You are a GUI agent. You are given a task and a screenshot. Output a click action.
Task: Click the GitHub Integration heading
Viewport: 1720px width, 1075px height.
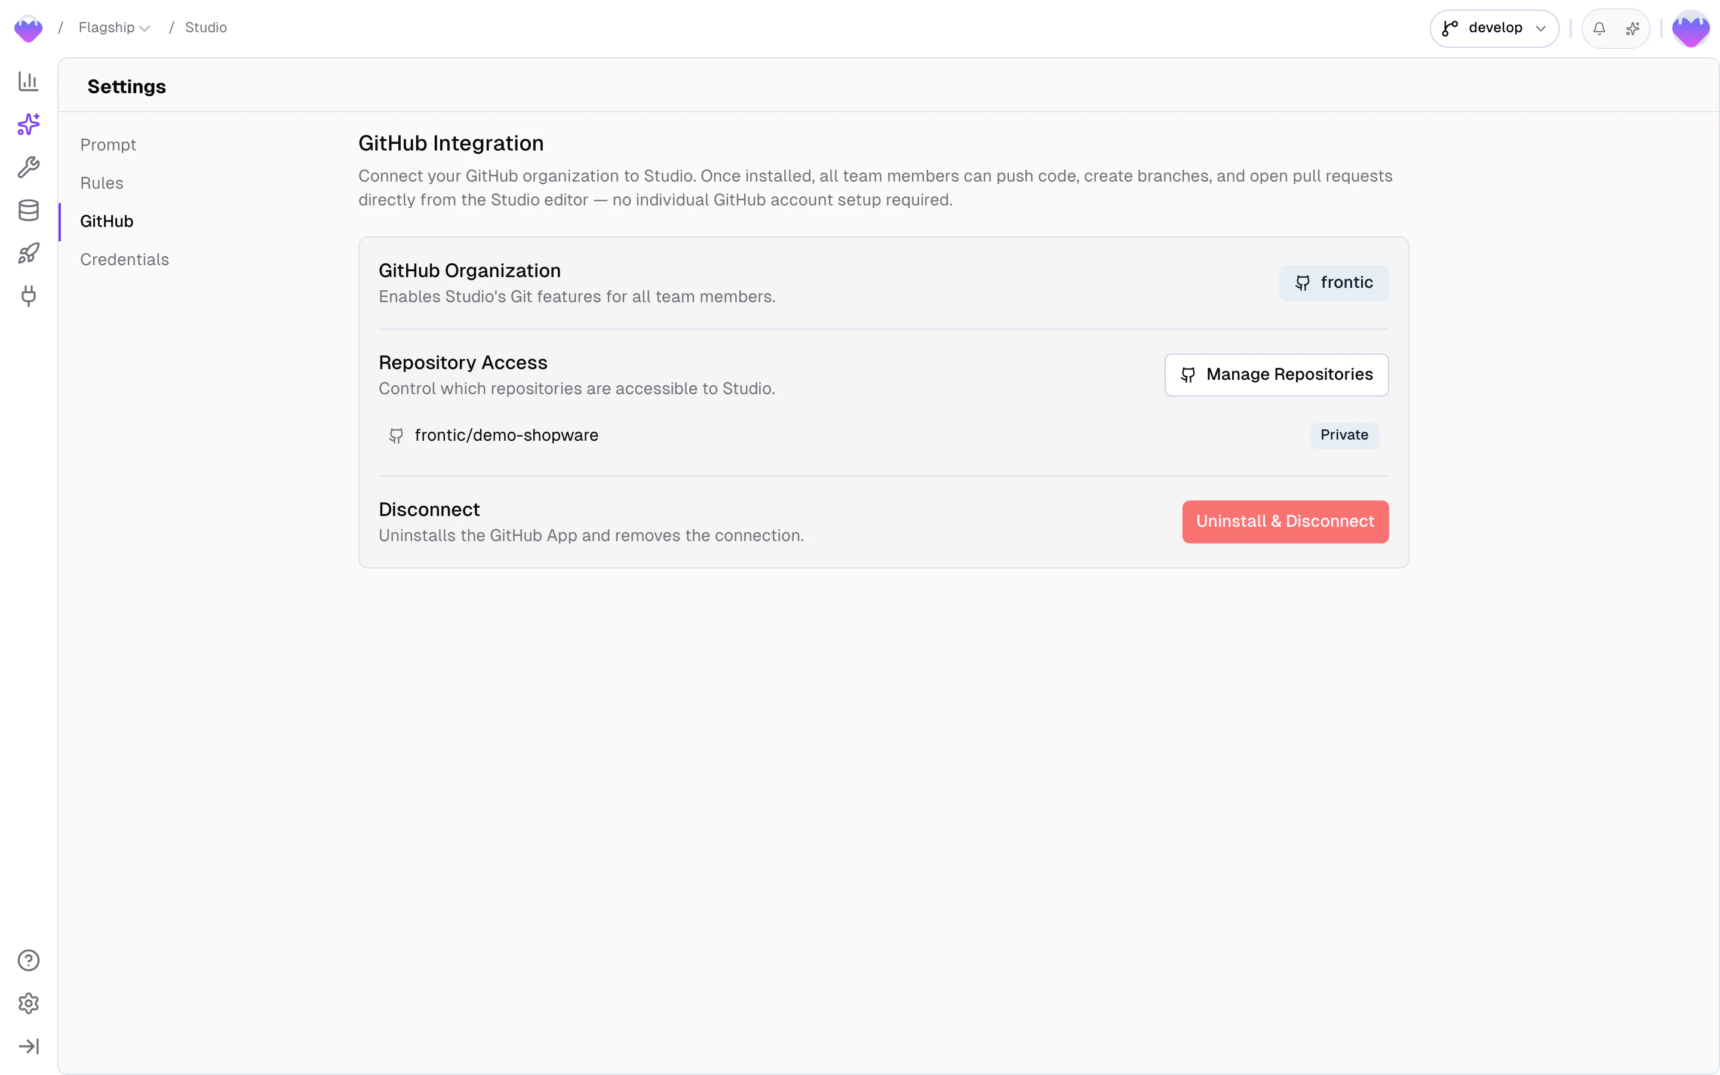coord(451,143)
